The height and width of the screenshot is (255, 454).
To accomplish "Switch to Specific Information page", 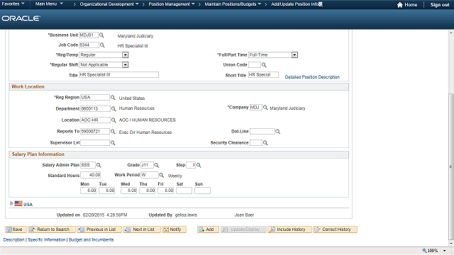I will pyautogui.click(x=47, y=239).
